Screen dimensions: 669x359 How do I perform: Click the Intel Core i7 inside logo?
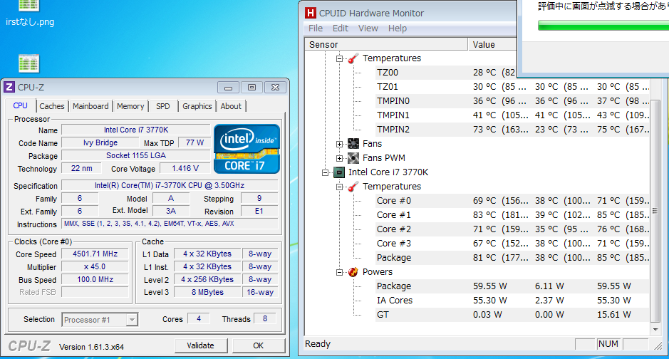pos(247,149)
